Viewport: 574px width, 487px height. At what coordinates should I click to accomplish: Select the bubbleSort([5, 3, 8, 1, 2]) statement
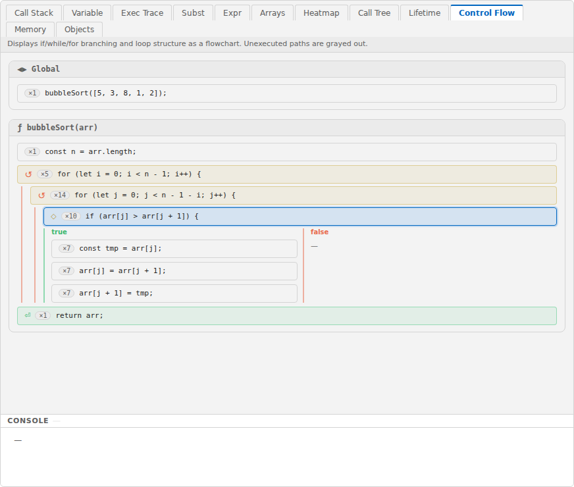pos(287,93)
